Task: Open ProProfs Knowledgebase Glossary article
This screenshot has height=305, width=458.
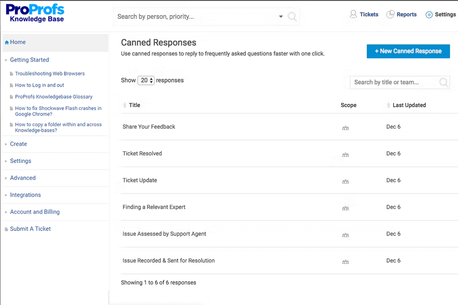Action: click(x=54, y=97)
